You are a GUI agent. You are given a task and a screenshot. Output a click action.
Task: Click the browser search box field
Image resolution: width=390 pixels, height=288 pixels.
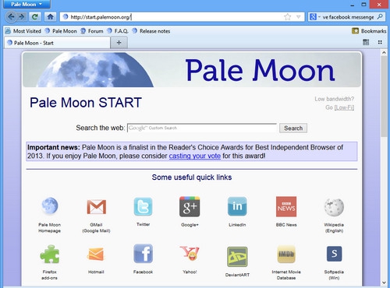coord(348,17)
